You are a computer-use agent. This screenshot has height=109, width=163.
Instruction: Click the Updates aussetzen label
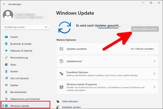click(x=77, y=49)
